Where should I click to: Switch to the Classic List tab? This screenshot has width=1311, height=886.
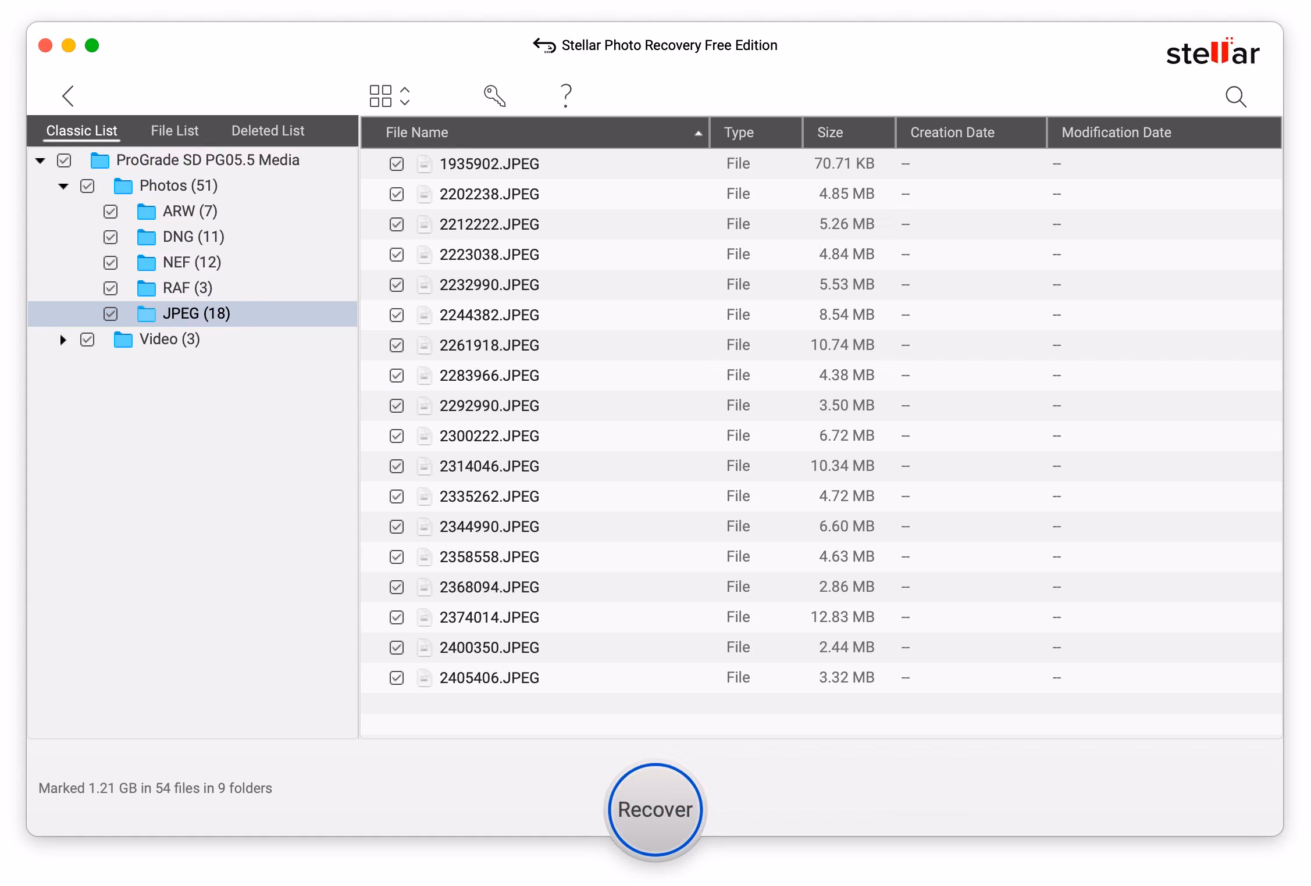pos(81,131)
